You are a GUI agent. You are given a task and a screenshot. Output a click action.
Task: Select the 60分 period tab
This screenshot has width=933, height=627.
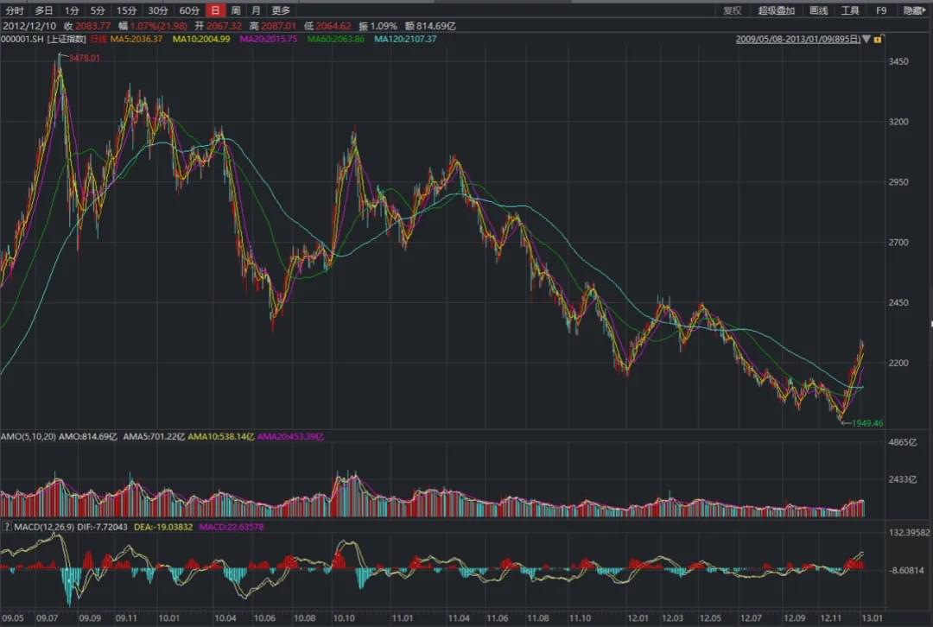189,10
